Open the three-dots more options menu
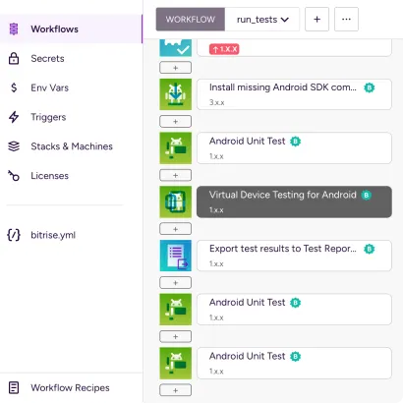 (346, 20)
